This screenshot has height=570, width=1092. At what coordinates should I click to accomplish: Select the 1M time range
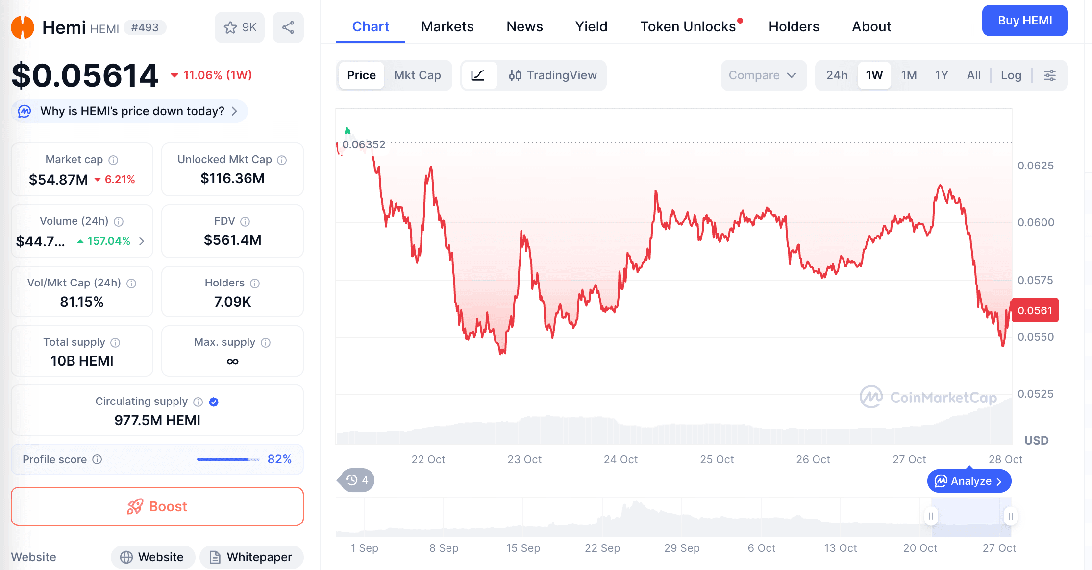click(x=909, y=75)
